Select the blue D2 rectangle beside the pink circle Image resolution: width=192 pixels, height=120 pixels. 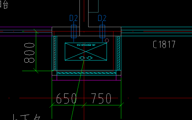coord(102,31)
